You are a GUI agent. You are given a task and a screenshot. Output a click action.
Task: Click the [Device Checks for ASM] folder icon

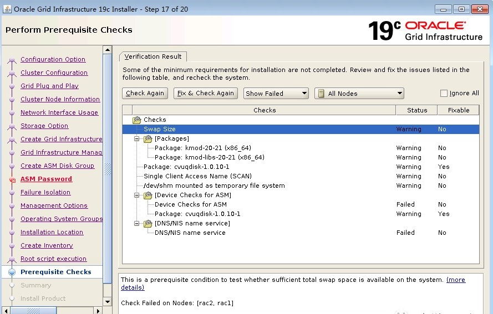[148, 195]
